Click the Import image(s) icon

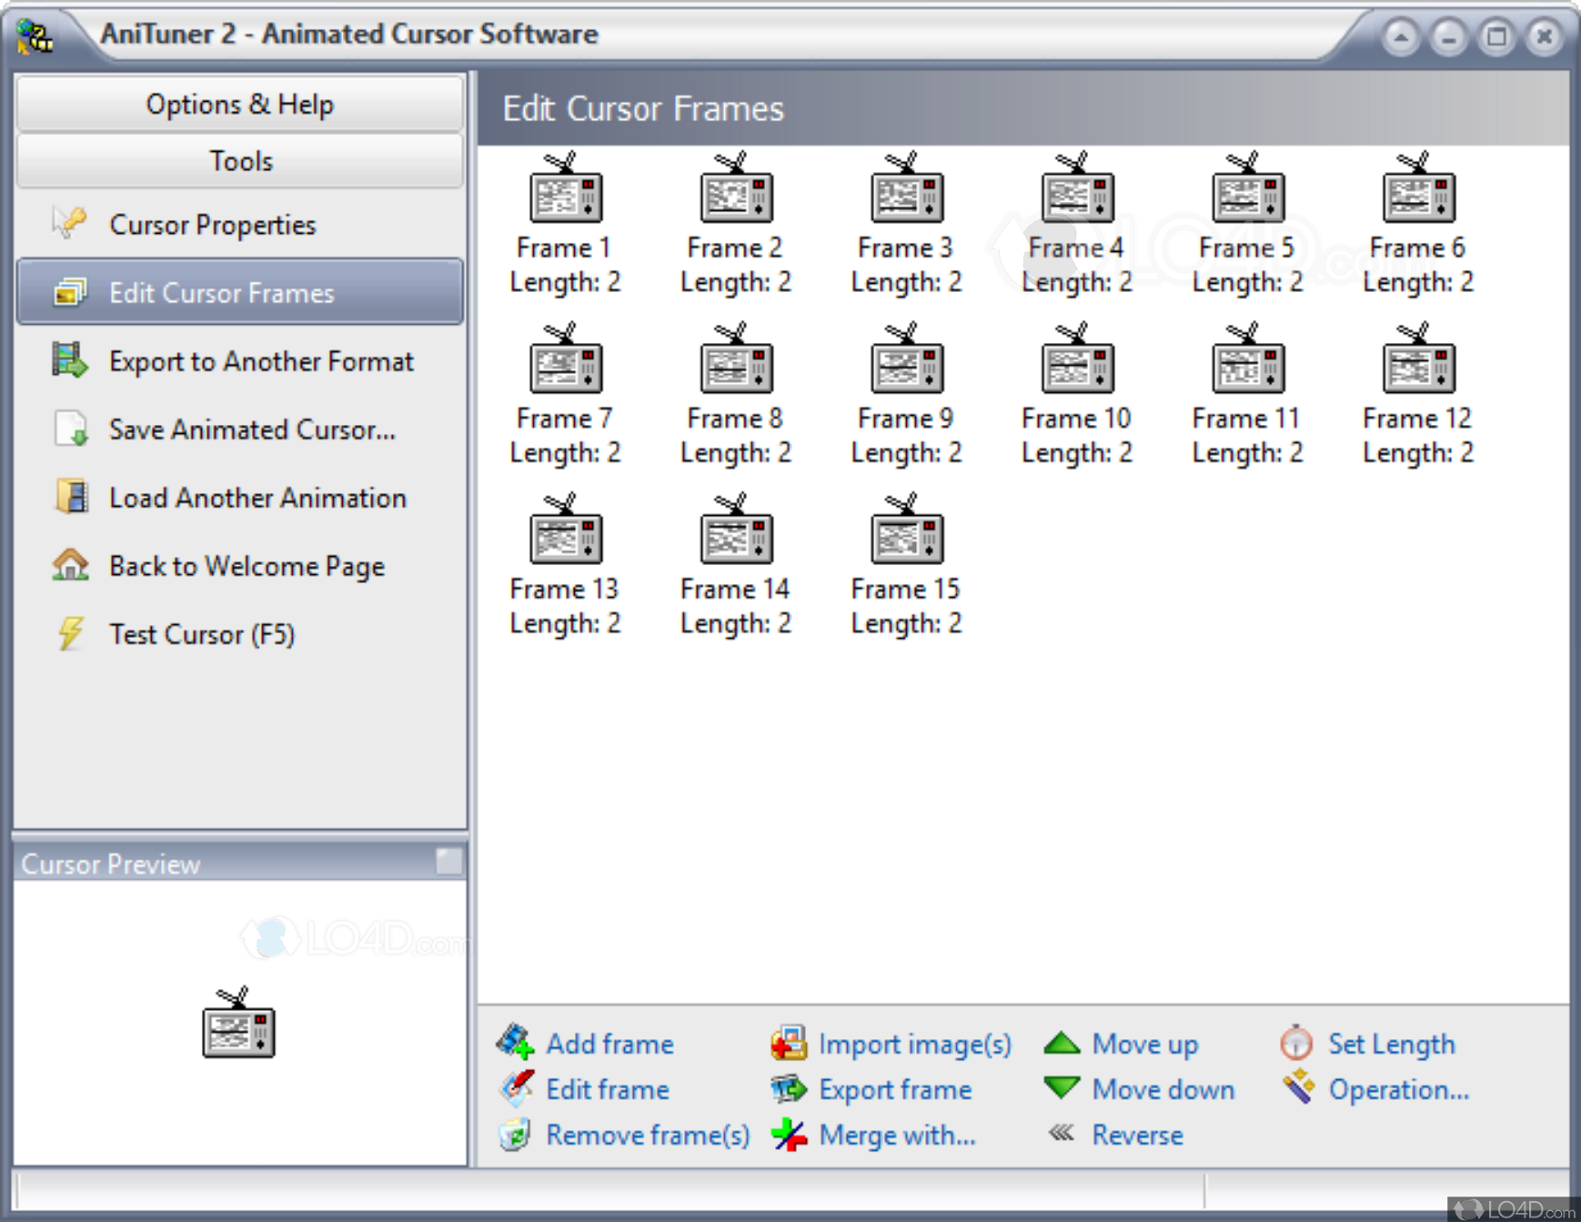(x=789, y=1043)
